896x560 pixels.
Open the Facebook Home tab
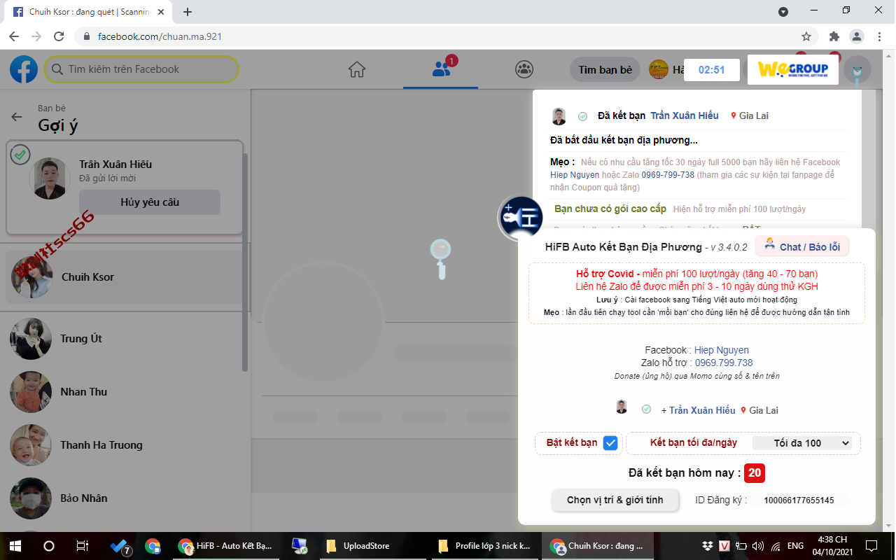coord(357,69)
